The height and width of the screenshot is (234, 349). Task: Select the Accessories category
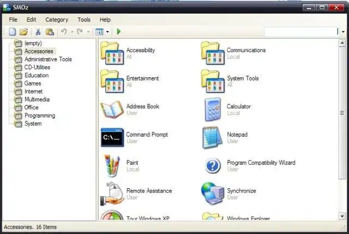click(39, 51)
